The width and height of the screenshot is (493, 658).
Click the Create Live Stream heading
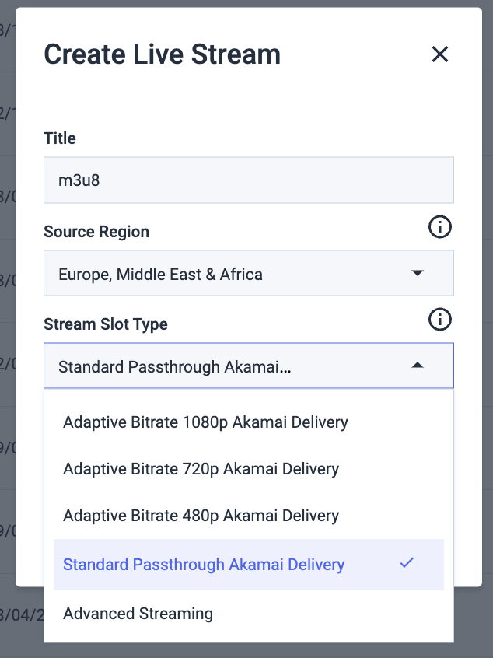pyautogui.click(x=162, y=54)
